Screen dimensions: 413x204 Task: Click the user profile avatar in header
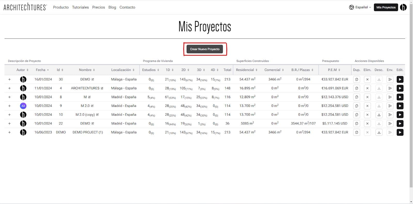point(403,7)
